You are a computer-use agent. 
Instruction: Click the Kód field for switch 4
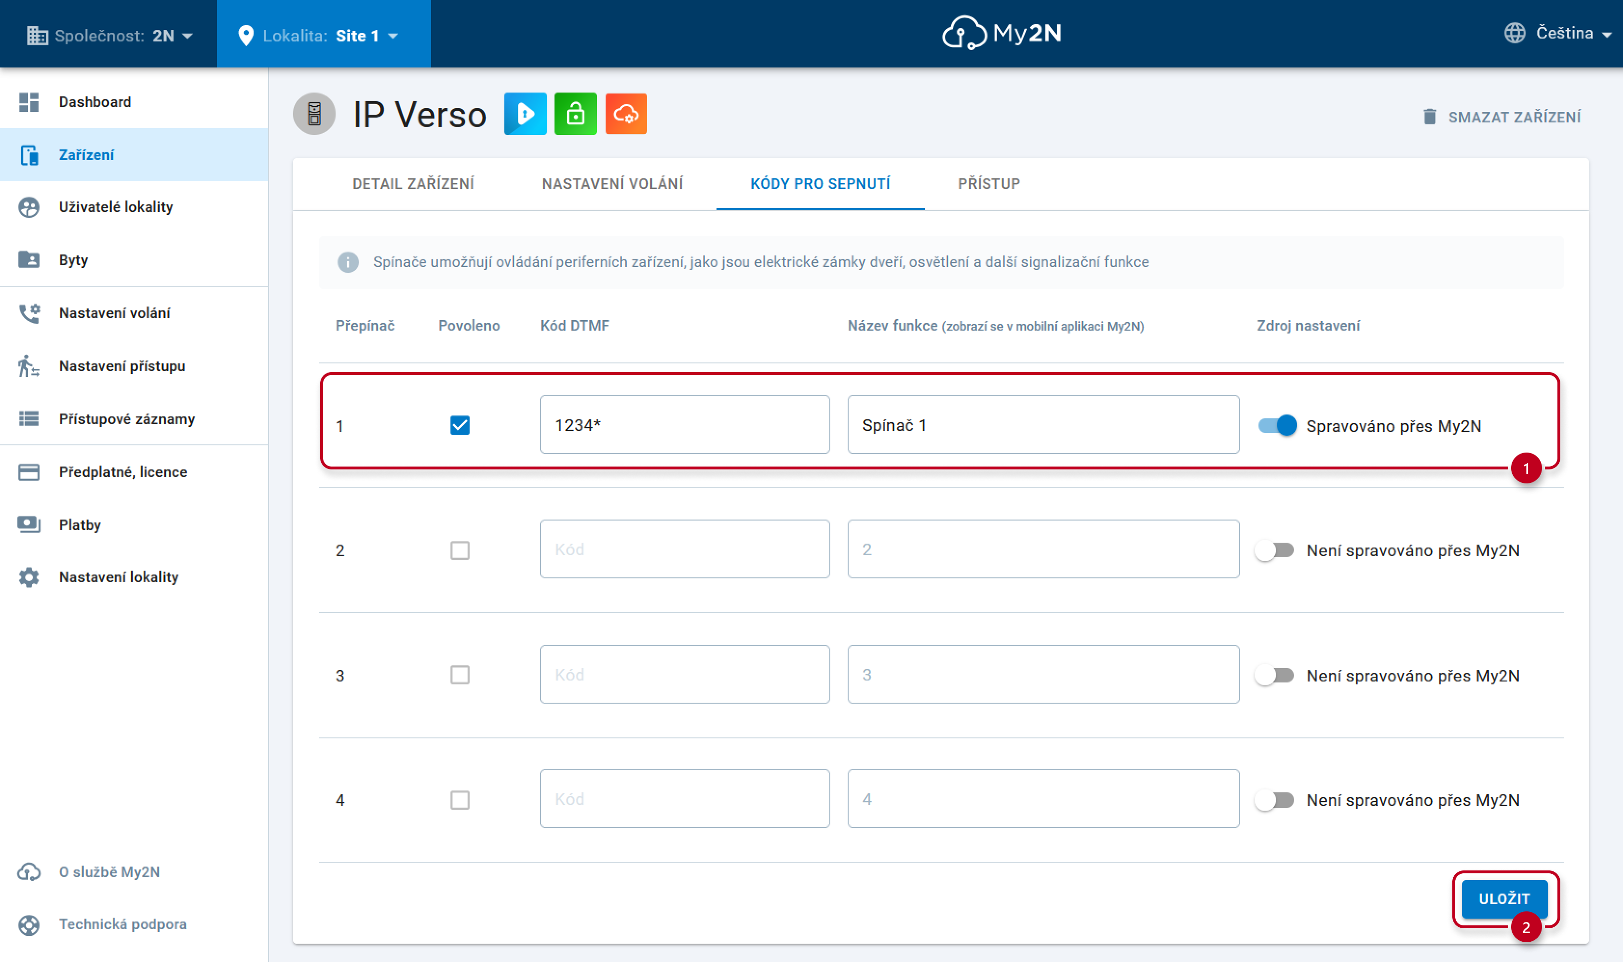pyautogui.click(x=685, y=799)
